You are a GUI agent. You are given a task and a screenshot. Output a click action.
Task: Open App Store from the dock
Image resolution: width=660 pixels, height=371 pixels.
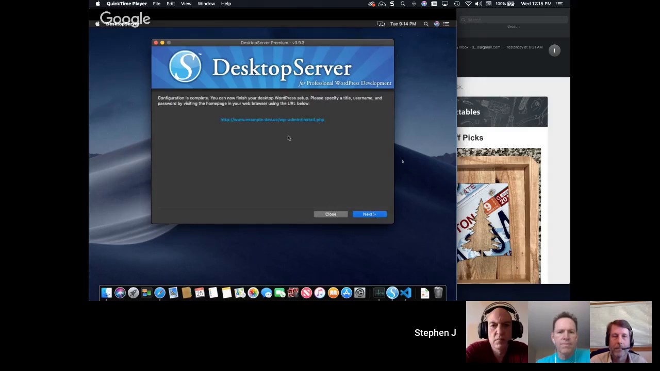coord(346,293)
